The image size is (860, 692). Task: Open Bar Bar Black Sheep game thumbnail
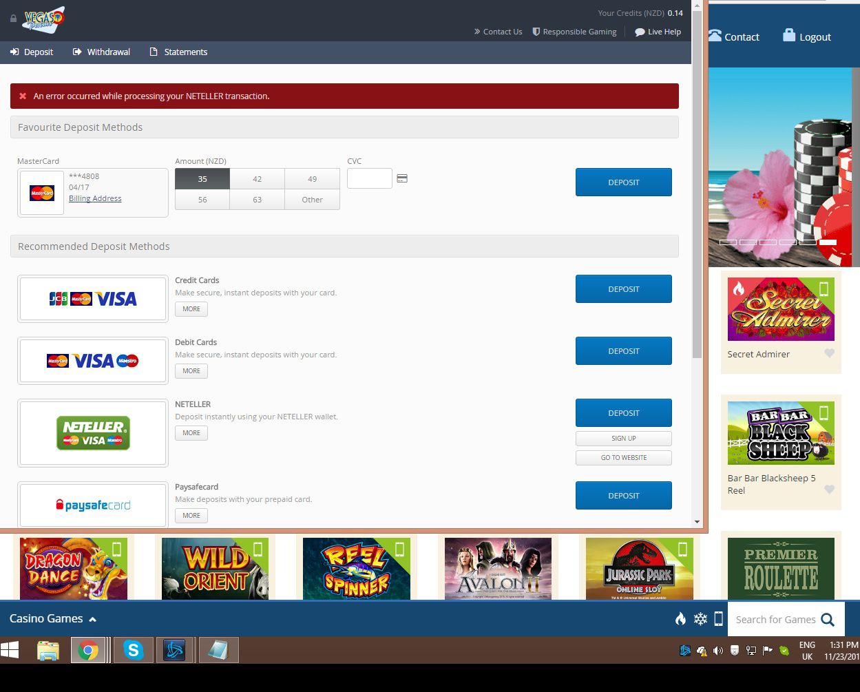click(x=781, y=433)
